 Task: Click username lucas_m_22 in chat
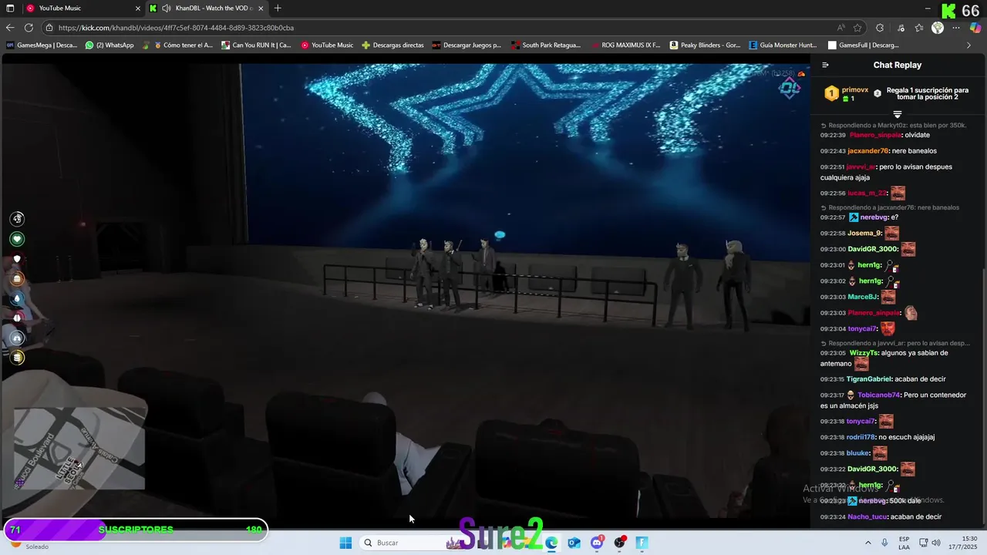coord(867,193)
